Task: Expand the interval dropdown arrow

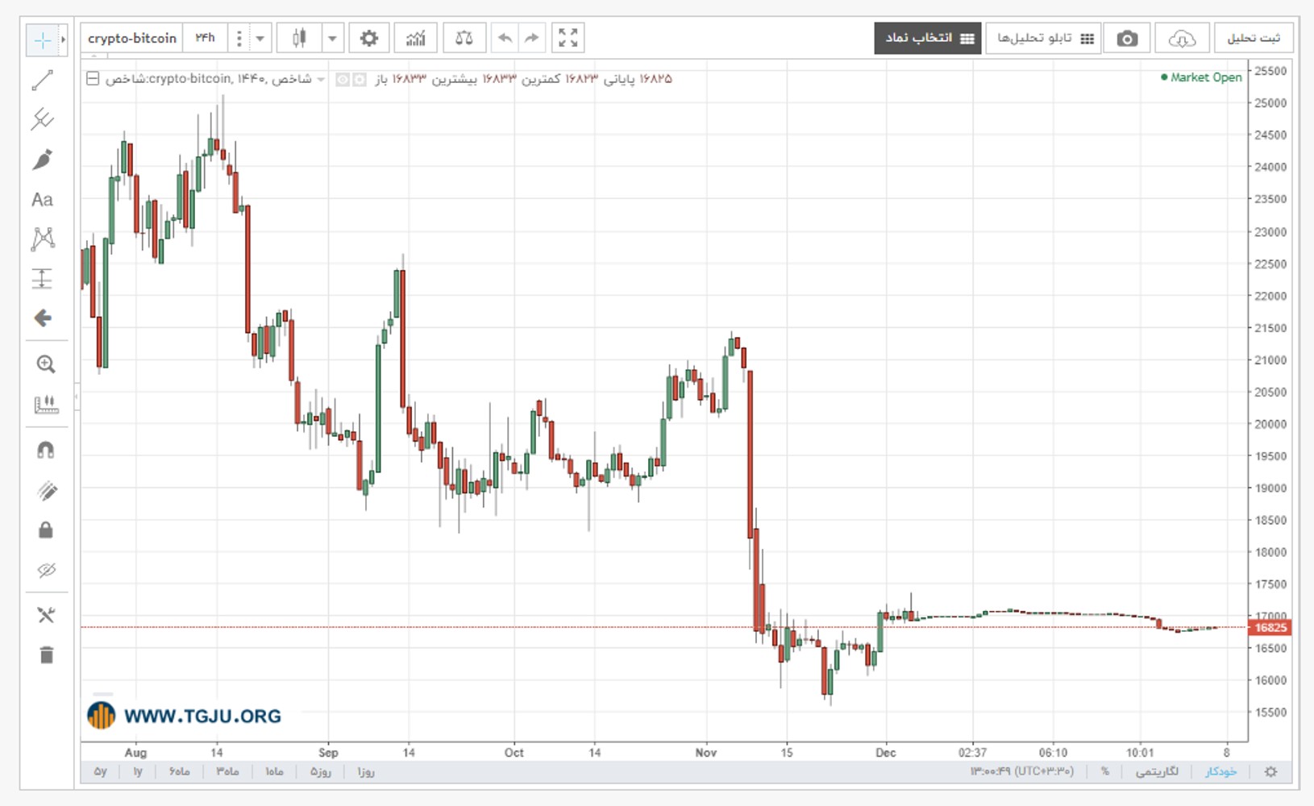Action: (x=260, y=38)
